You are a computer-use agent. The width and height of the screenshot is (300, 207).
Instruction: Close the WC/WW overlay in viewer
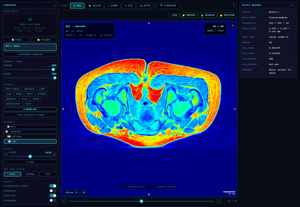(232, 25)
